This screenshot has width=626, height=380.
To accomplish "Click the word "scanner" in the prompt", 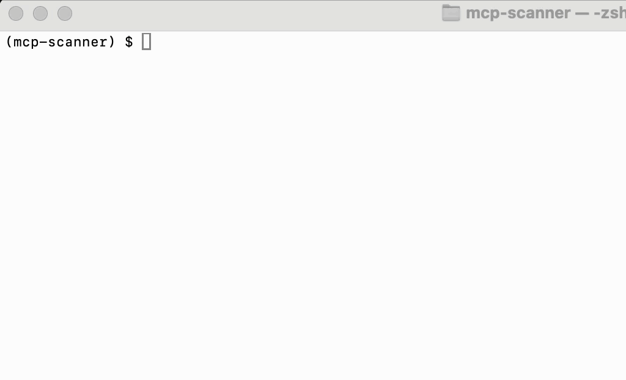I will 78,42.
